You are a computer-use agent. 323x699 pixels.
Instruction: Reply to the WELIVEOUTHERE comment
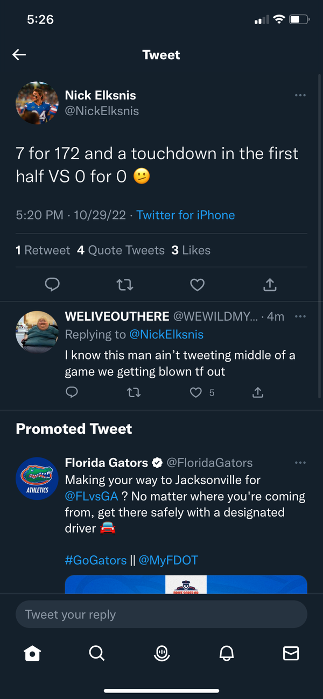72,393
